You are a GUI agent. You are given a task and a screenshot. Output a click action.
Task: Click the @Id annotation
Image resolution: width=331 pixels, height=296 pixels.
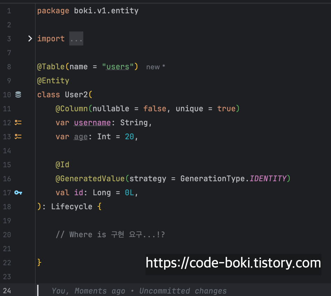click(62, 165)
